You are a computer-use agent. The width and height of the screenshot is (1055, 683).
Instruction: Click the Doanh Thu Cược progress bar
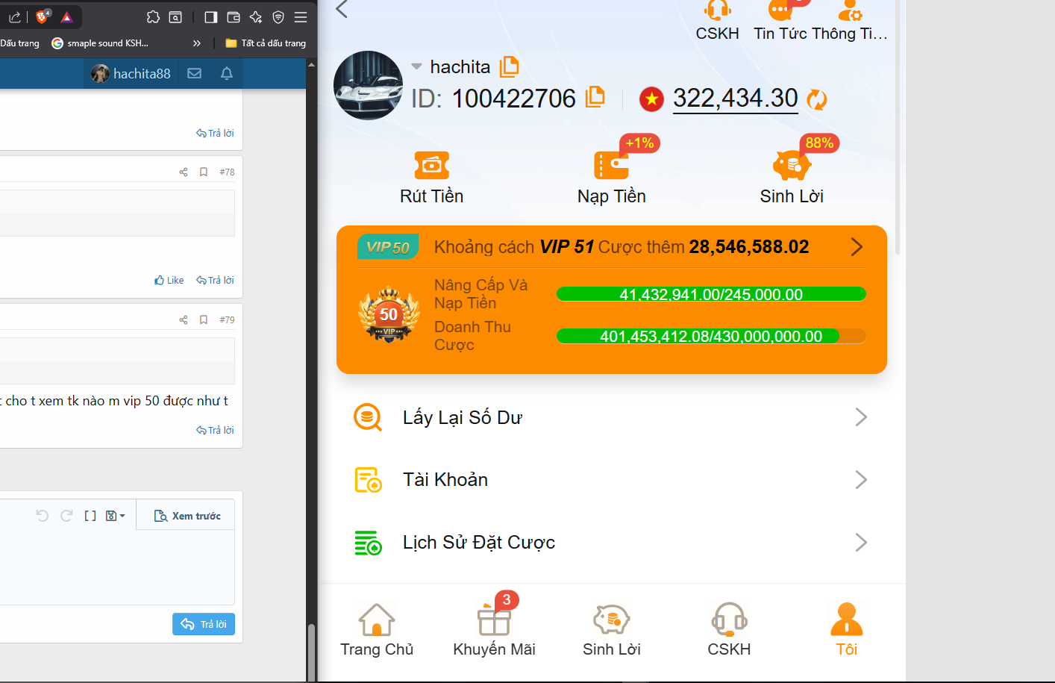coord(710,337)
